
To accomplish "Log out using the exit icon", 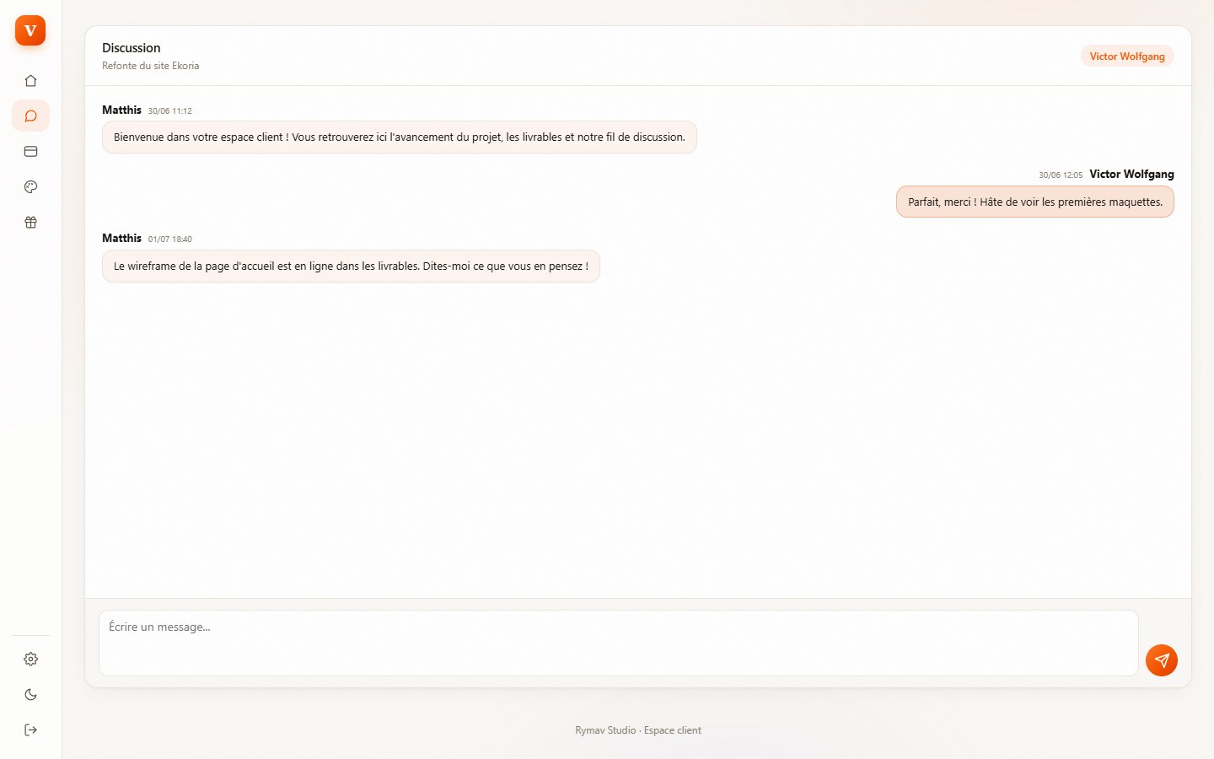I will click(x=30, y=729).
